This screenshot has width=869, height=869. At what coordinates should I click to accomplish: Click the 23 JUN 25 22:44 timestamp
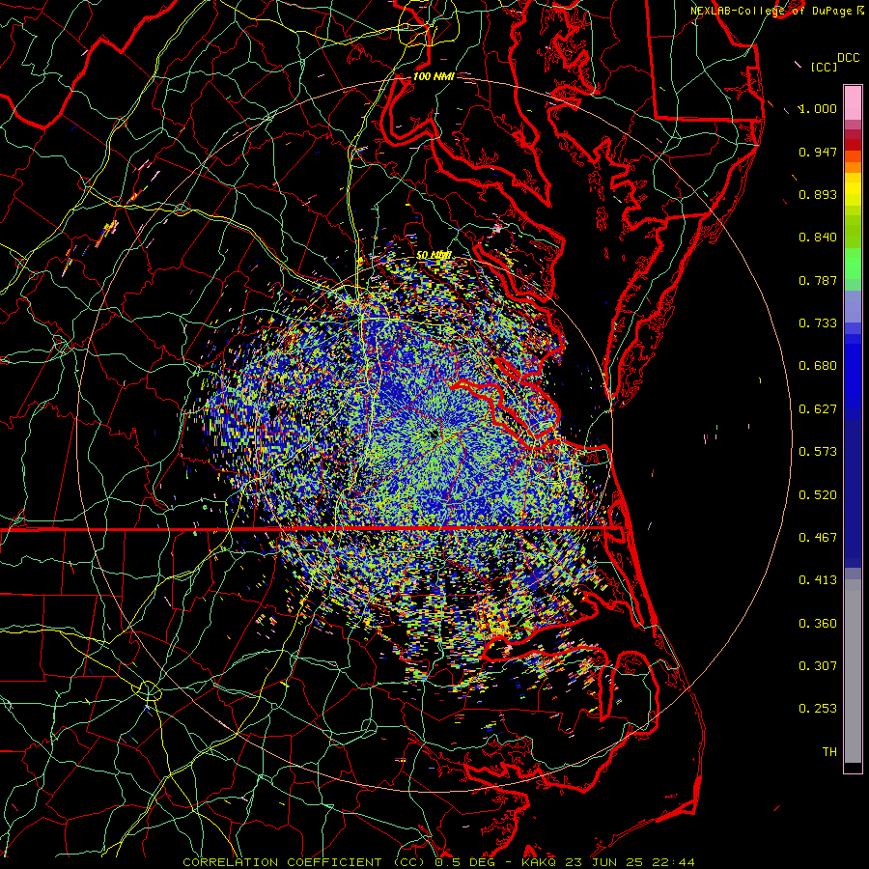point(631,862)
